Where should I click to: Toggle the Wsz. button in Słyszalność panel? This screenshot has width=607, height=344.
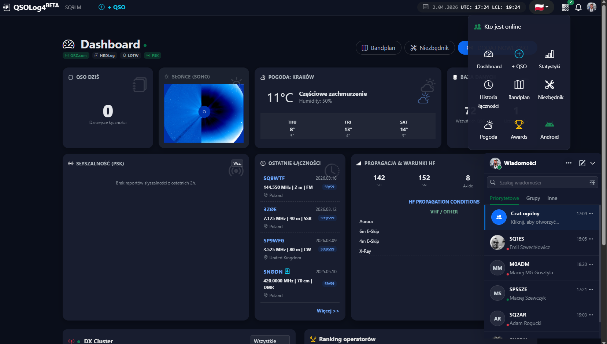tap(237, 163)
